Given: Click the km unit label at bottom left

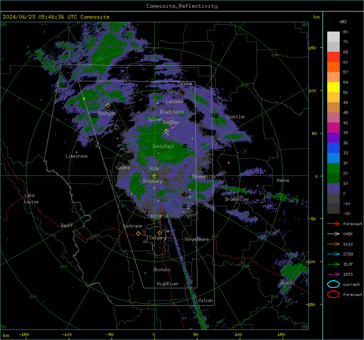Looking at the screenshot, I should pyautogui.click(x=6, y=336).
